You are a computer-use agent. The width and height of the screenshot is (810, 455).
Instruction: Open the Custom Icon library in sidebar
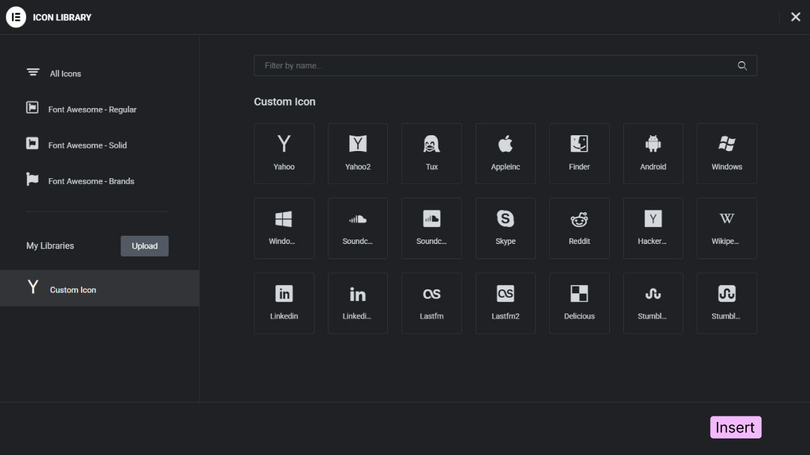click(x=73, y=289)
